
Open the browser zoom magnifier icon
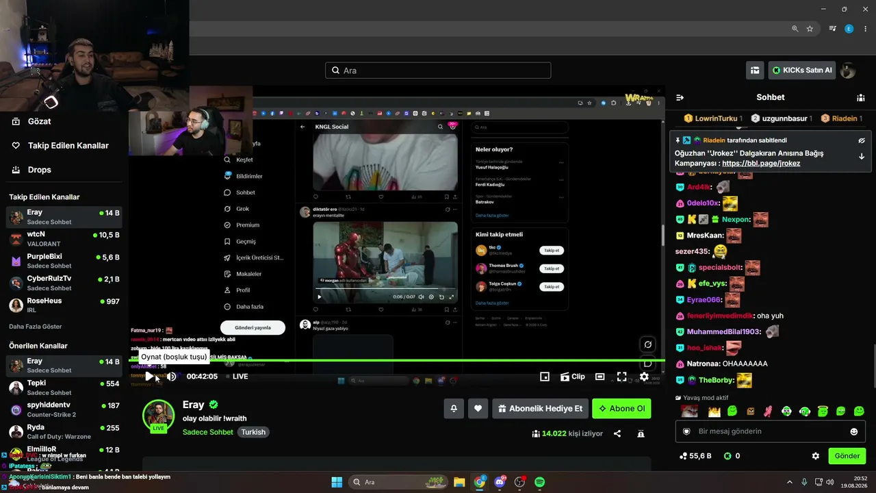[x=795, y=29]
